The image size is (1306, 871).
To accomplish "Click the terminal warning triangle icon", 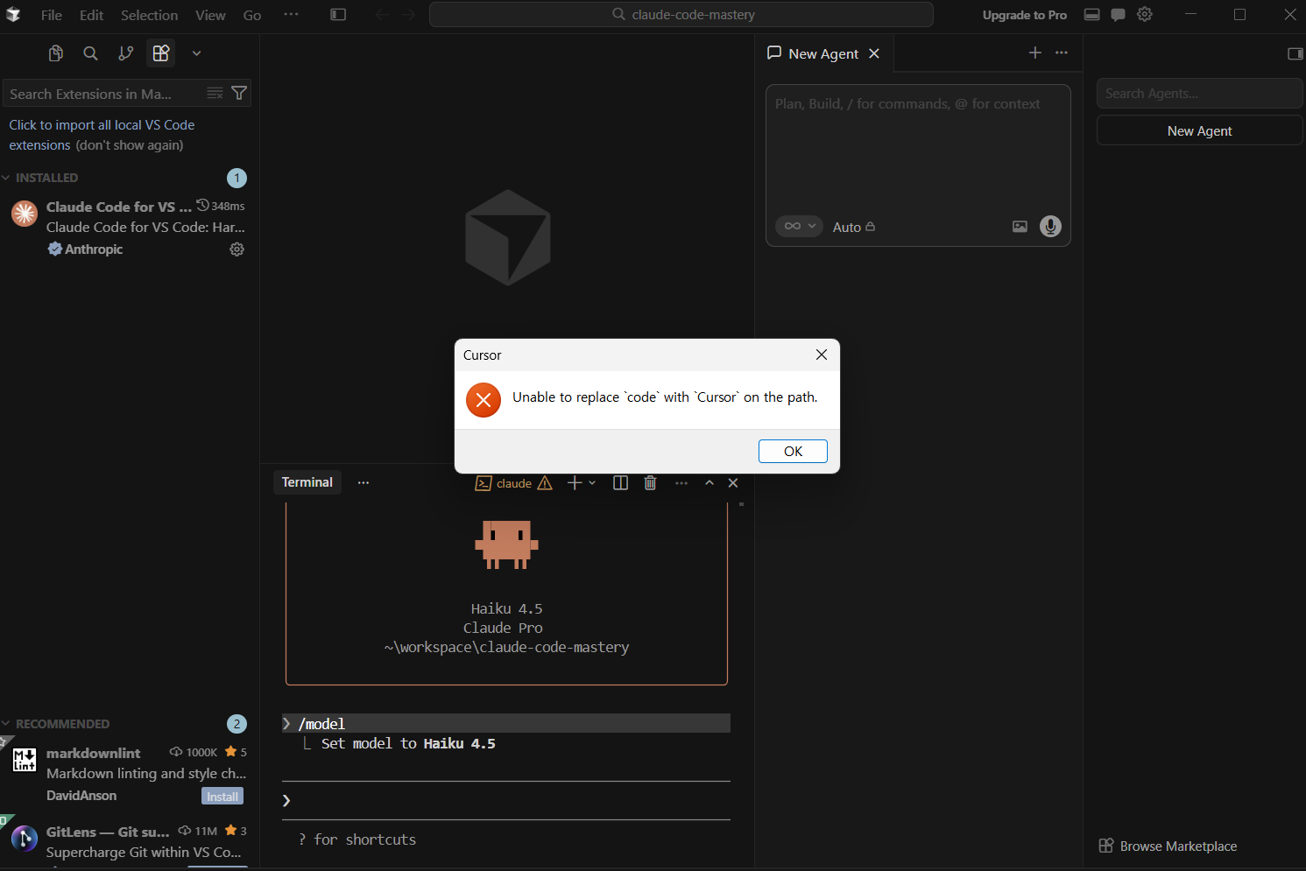I will (545, 483).
